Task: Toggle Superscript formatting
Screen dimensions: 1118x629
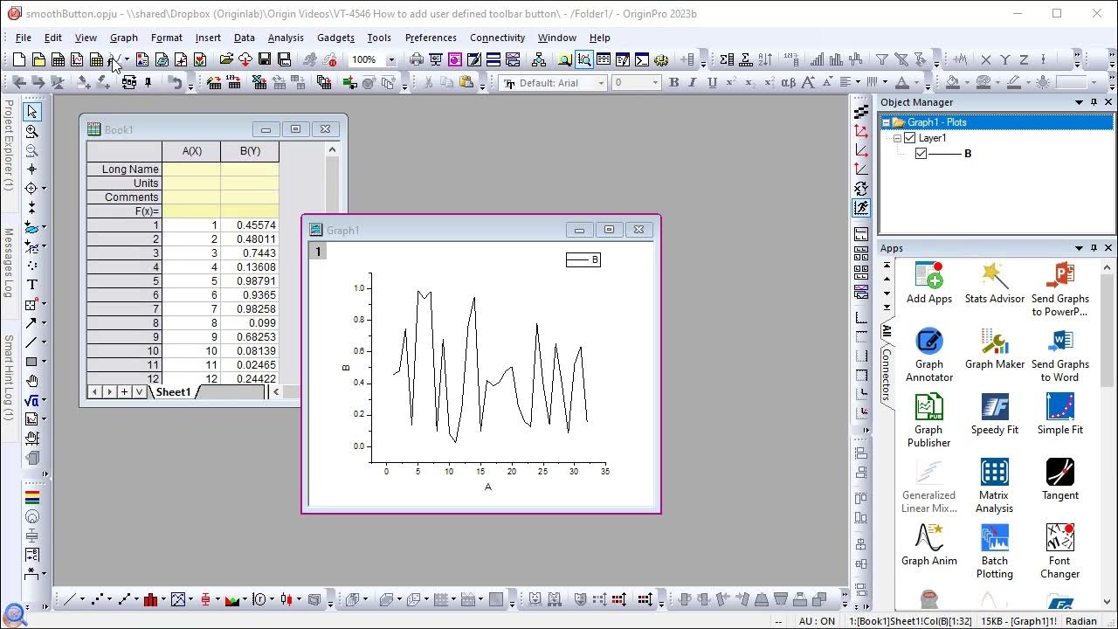Action: 731,83
